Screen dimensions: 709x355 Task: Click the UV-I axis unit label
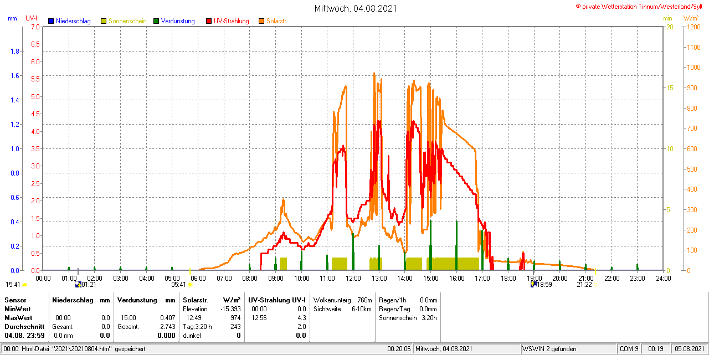(x=31, y=18)
